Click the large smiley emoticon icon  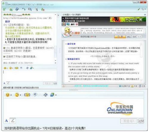point(7,95)
